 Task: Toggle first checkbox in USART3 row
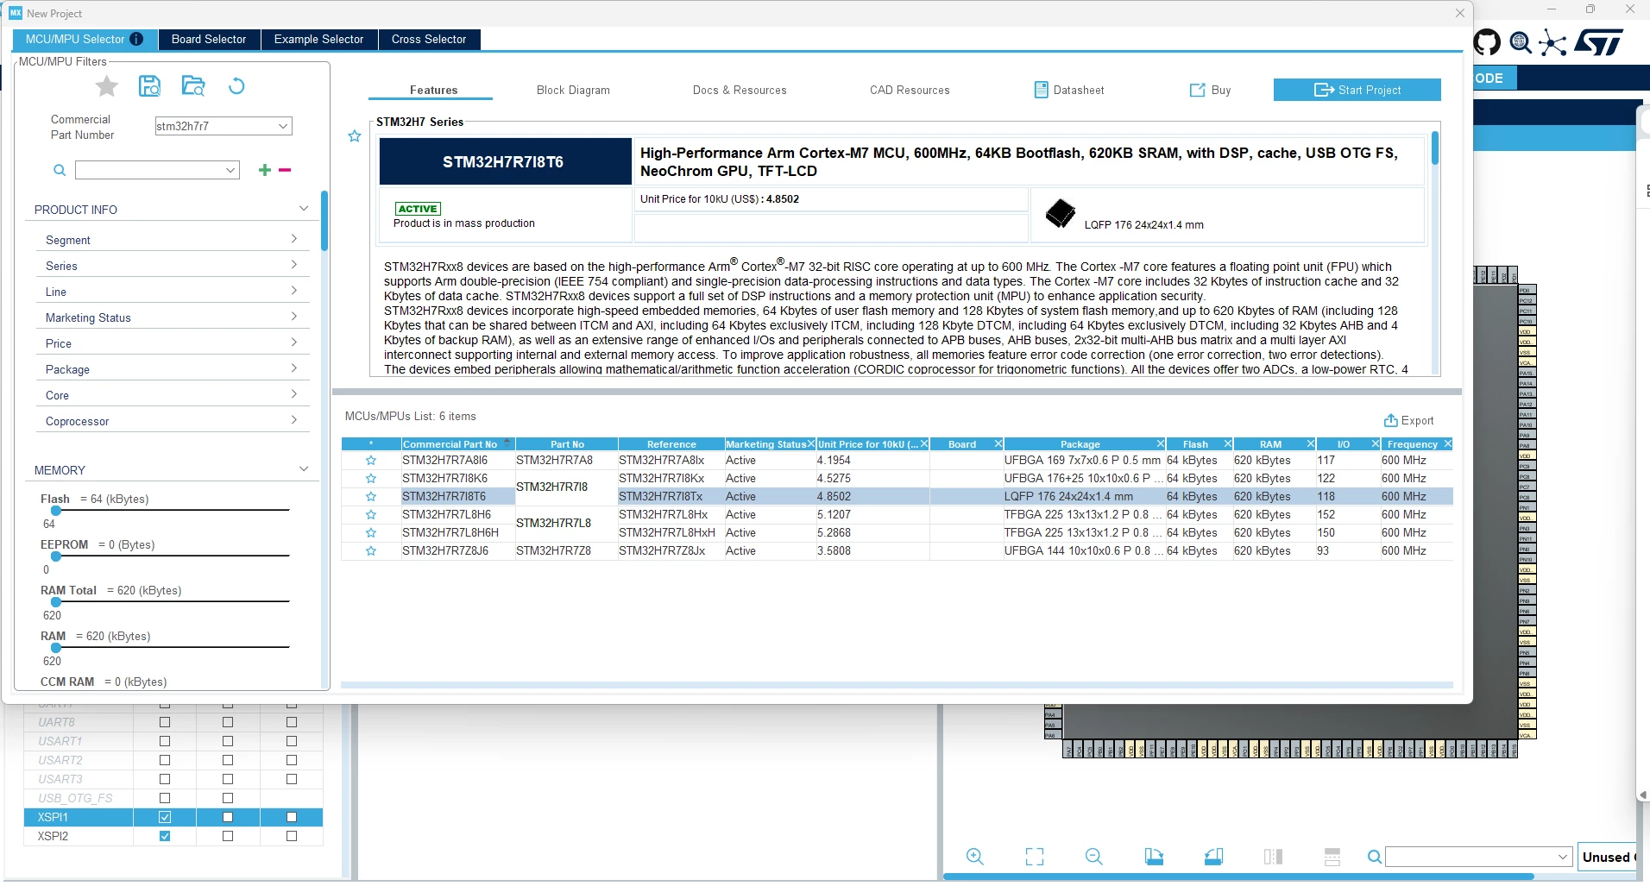[165, 779]
